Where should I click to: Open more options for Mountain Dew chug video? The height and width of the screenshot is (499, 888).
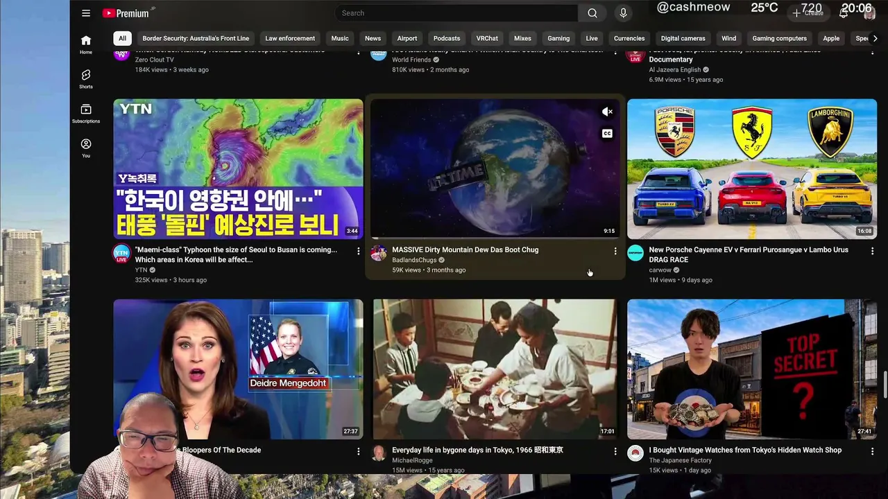click(615, 251)
